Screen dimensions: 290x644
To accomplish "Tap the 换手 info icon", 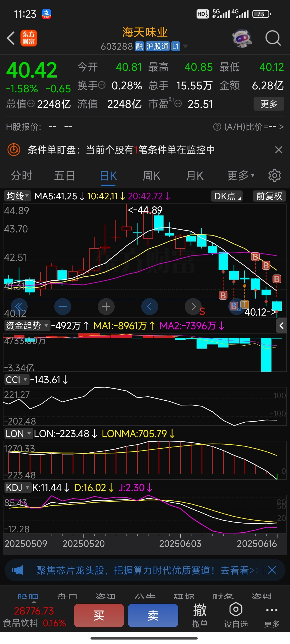I will pos(102,85).
